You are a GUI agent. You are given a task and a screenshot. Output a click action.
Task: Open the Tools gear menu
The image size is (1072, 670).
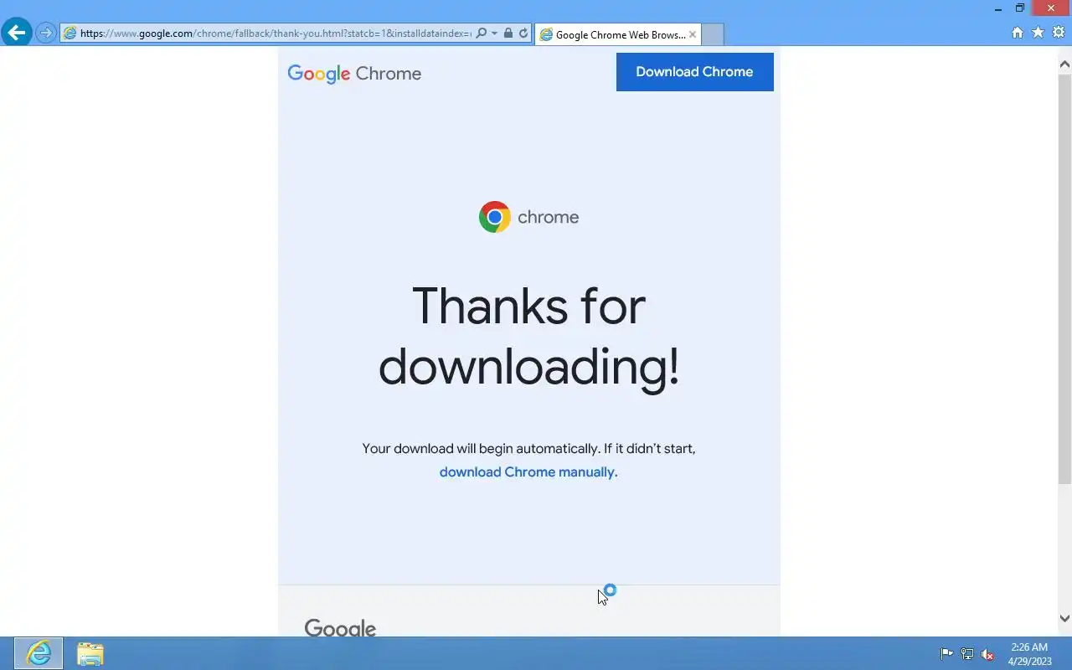tap(1059, 33)
